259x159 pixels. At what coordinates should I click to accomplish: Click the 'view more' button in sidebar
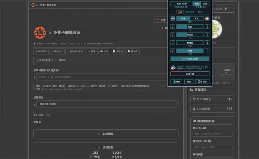point(226,71)
